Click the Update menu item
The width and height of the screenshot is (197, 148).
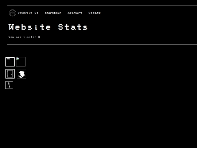point(94,13)
